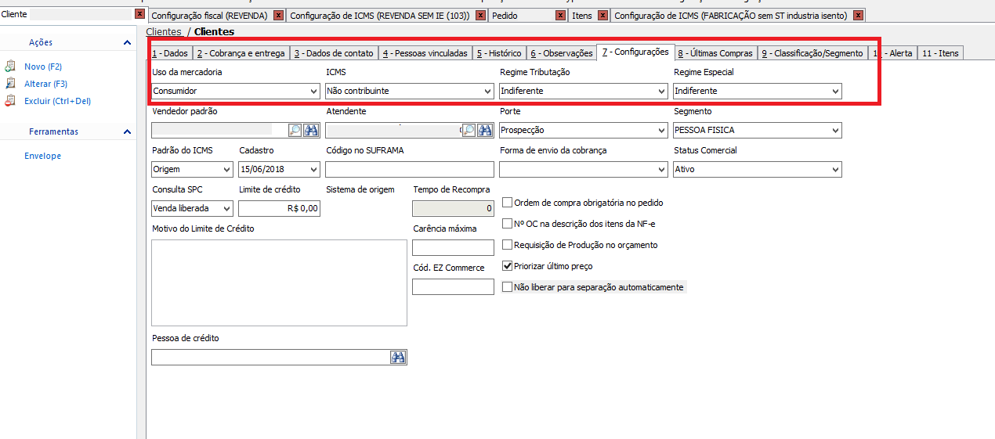Open Regime Especial dropdown

[x=835, y=92]
